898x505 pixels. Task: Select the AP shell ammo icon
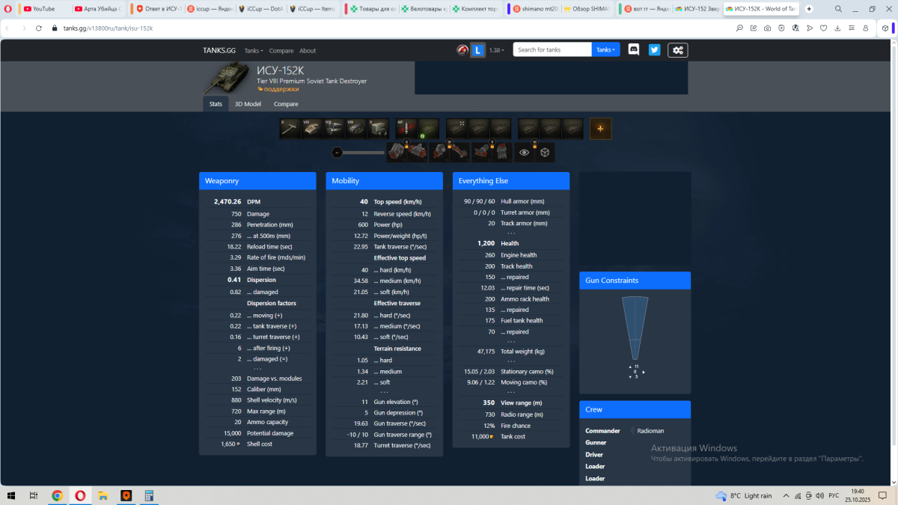coord(406,129)
